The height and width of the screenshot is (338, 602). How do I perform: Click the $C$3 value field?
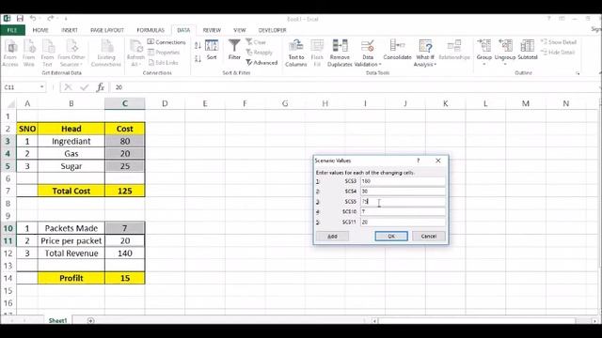pos(403,181)
